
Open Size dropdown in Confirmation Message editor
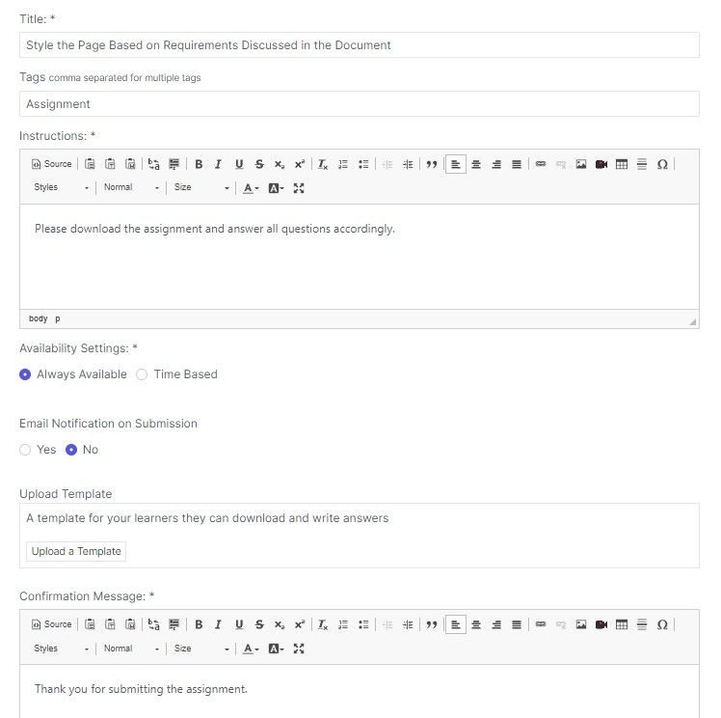click(200, 649)
